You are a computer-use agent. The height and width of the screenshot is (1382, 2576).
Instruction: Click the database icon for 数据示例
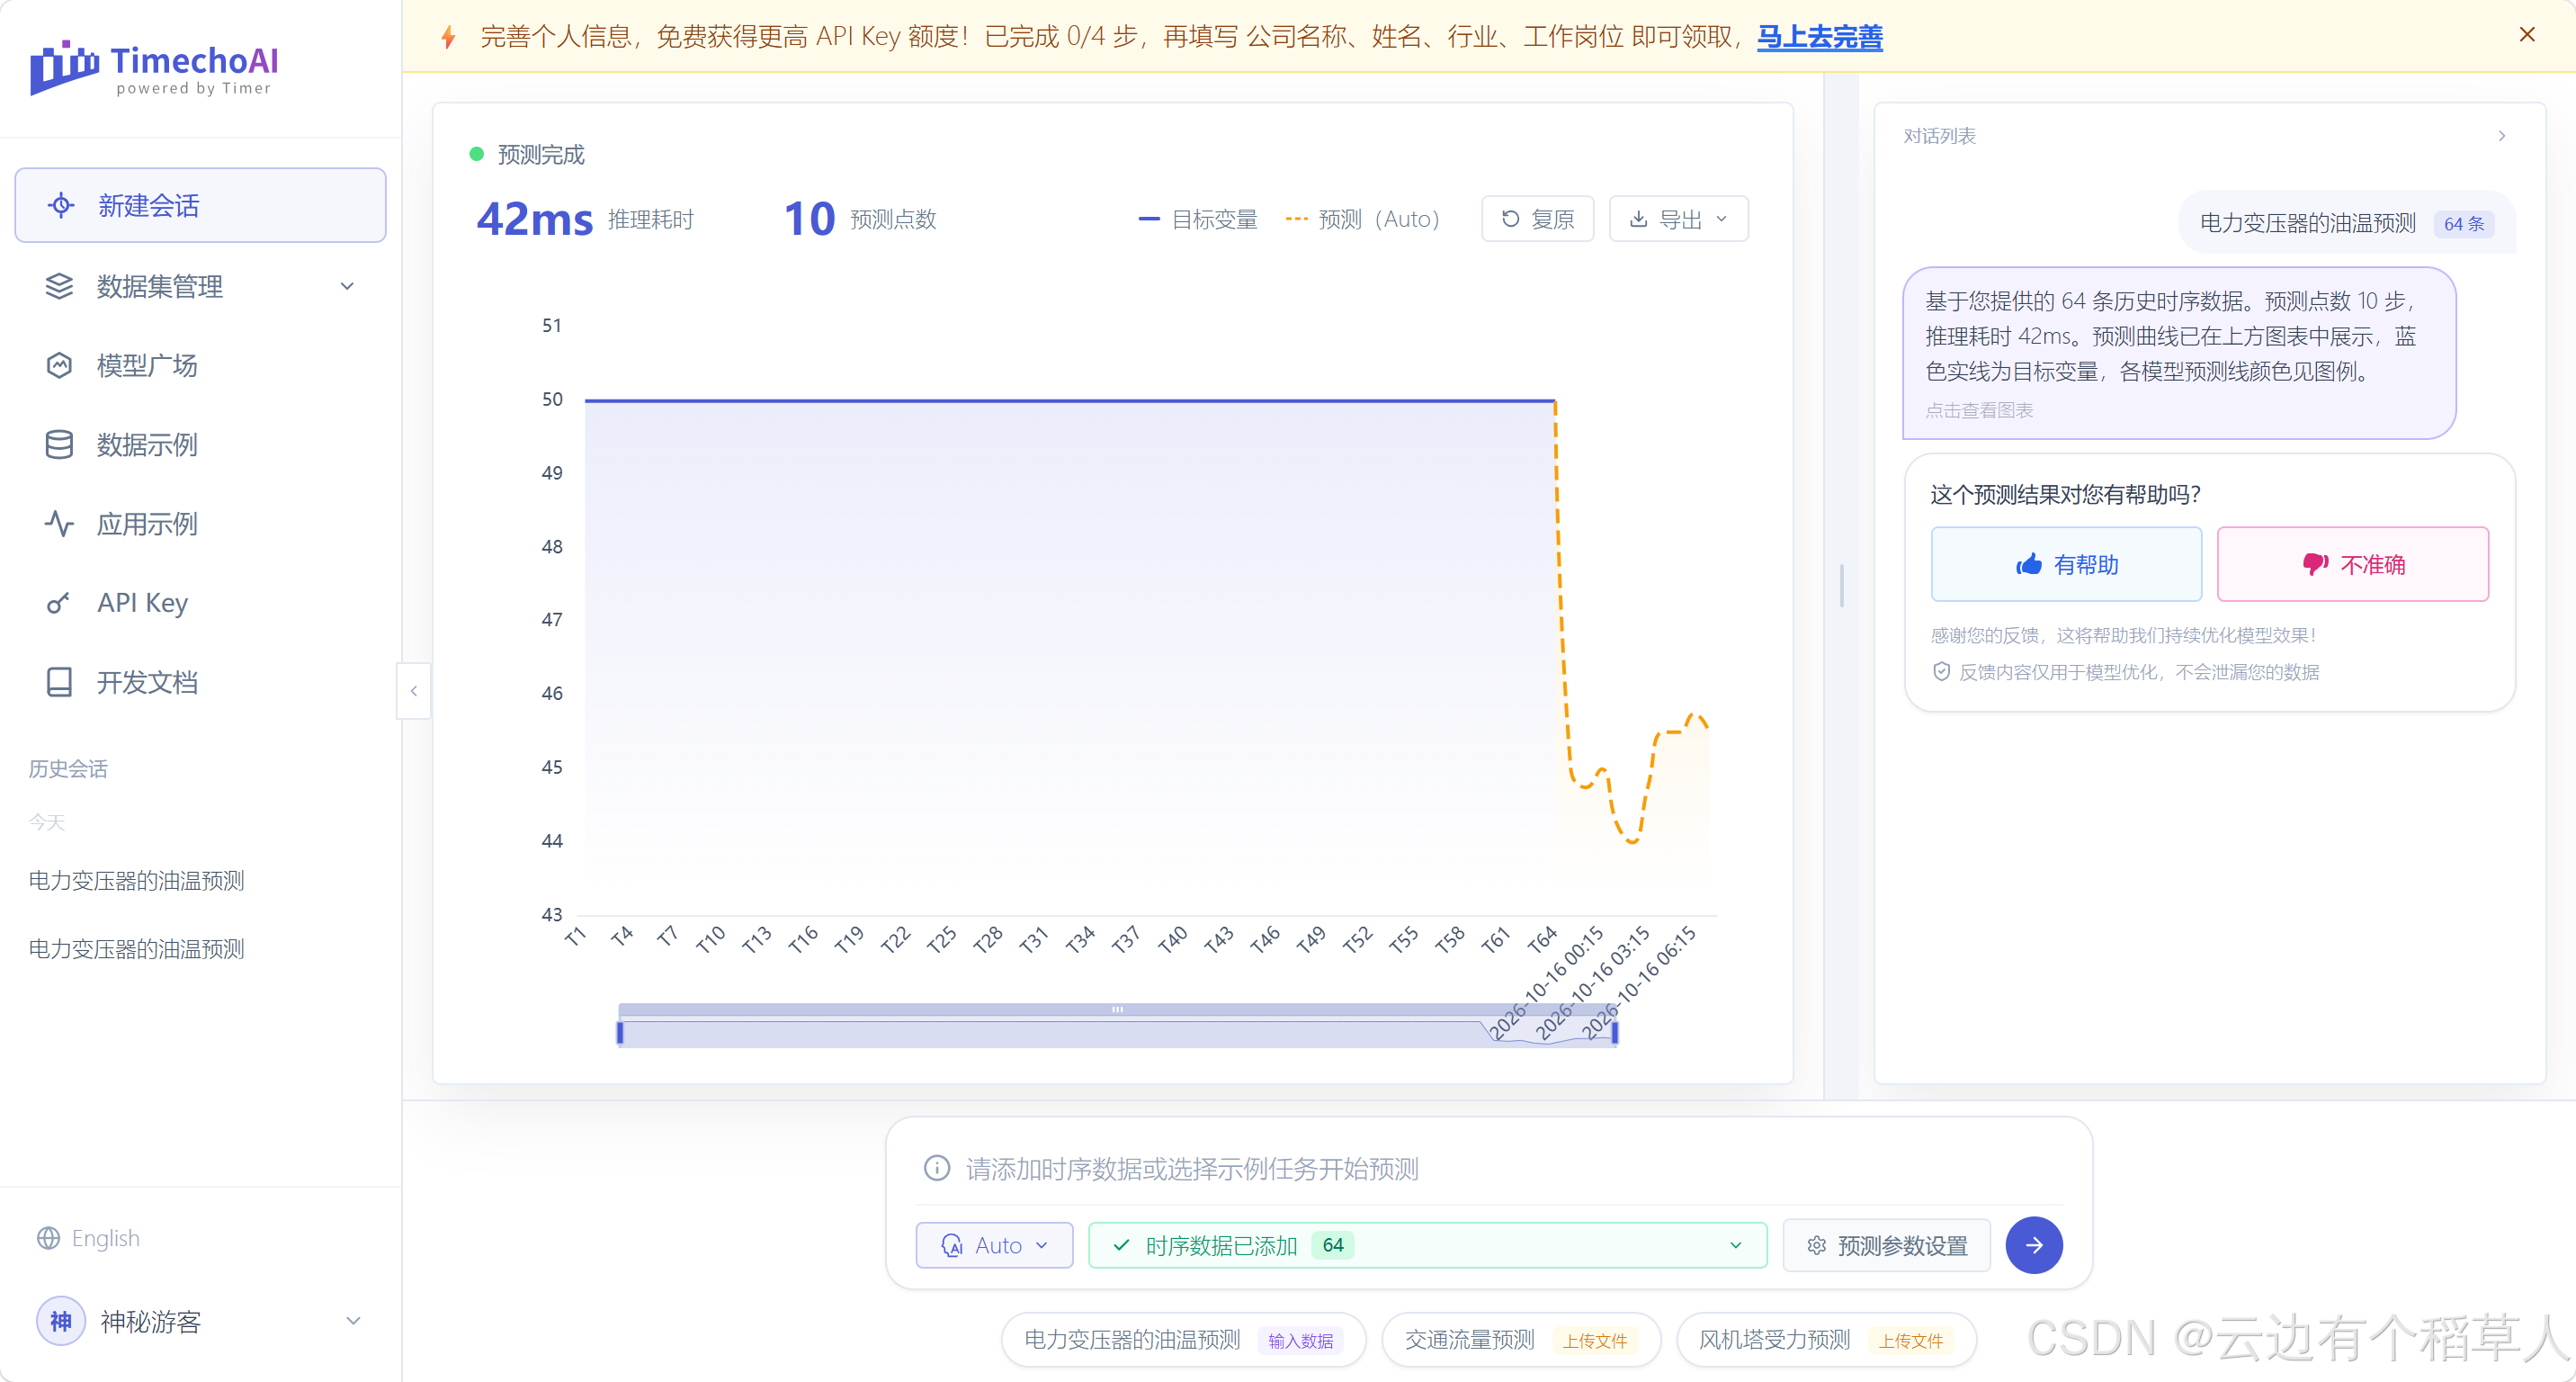point(59,444)
